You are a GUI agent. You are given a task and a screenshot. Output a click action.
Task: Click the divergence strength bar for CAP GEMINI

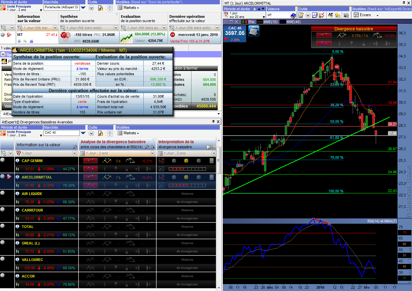click(187, 169)
